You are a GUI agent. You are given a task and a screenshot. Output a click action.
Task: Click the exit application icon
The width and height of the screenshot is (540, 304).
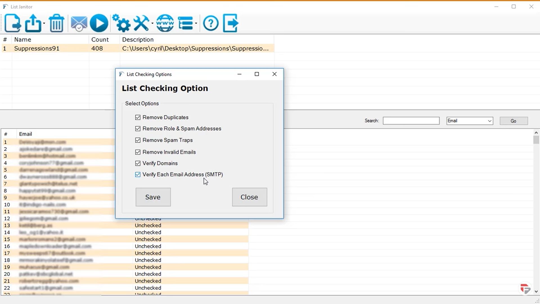click(230, 23)
